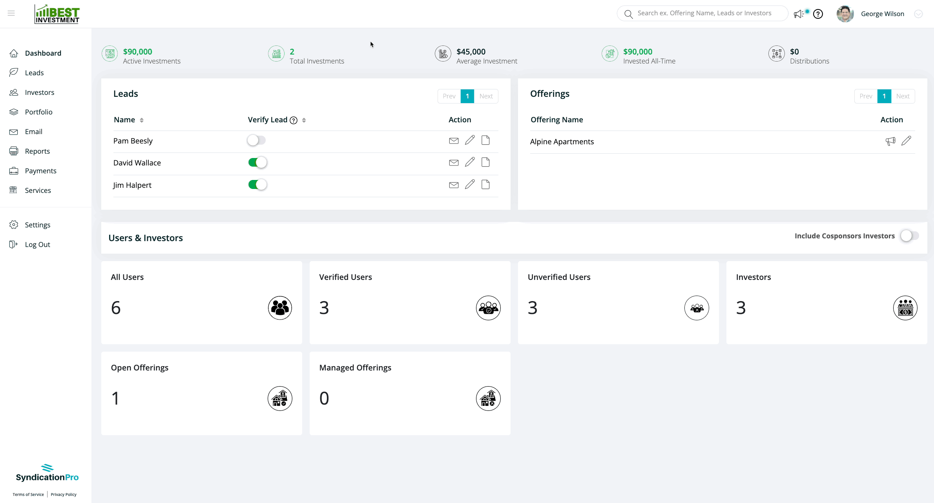Image resolution: width=934 pixels, height=503 pixels.
Task: Click the edit icon for Alpine Apartments offering
Action: [x=906, y=141]
